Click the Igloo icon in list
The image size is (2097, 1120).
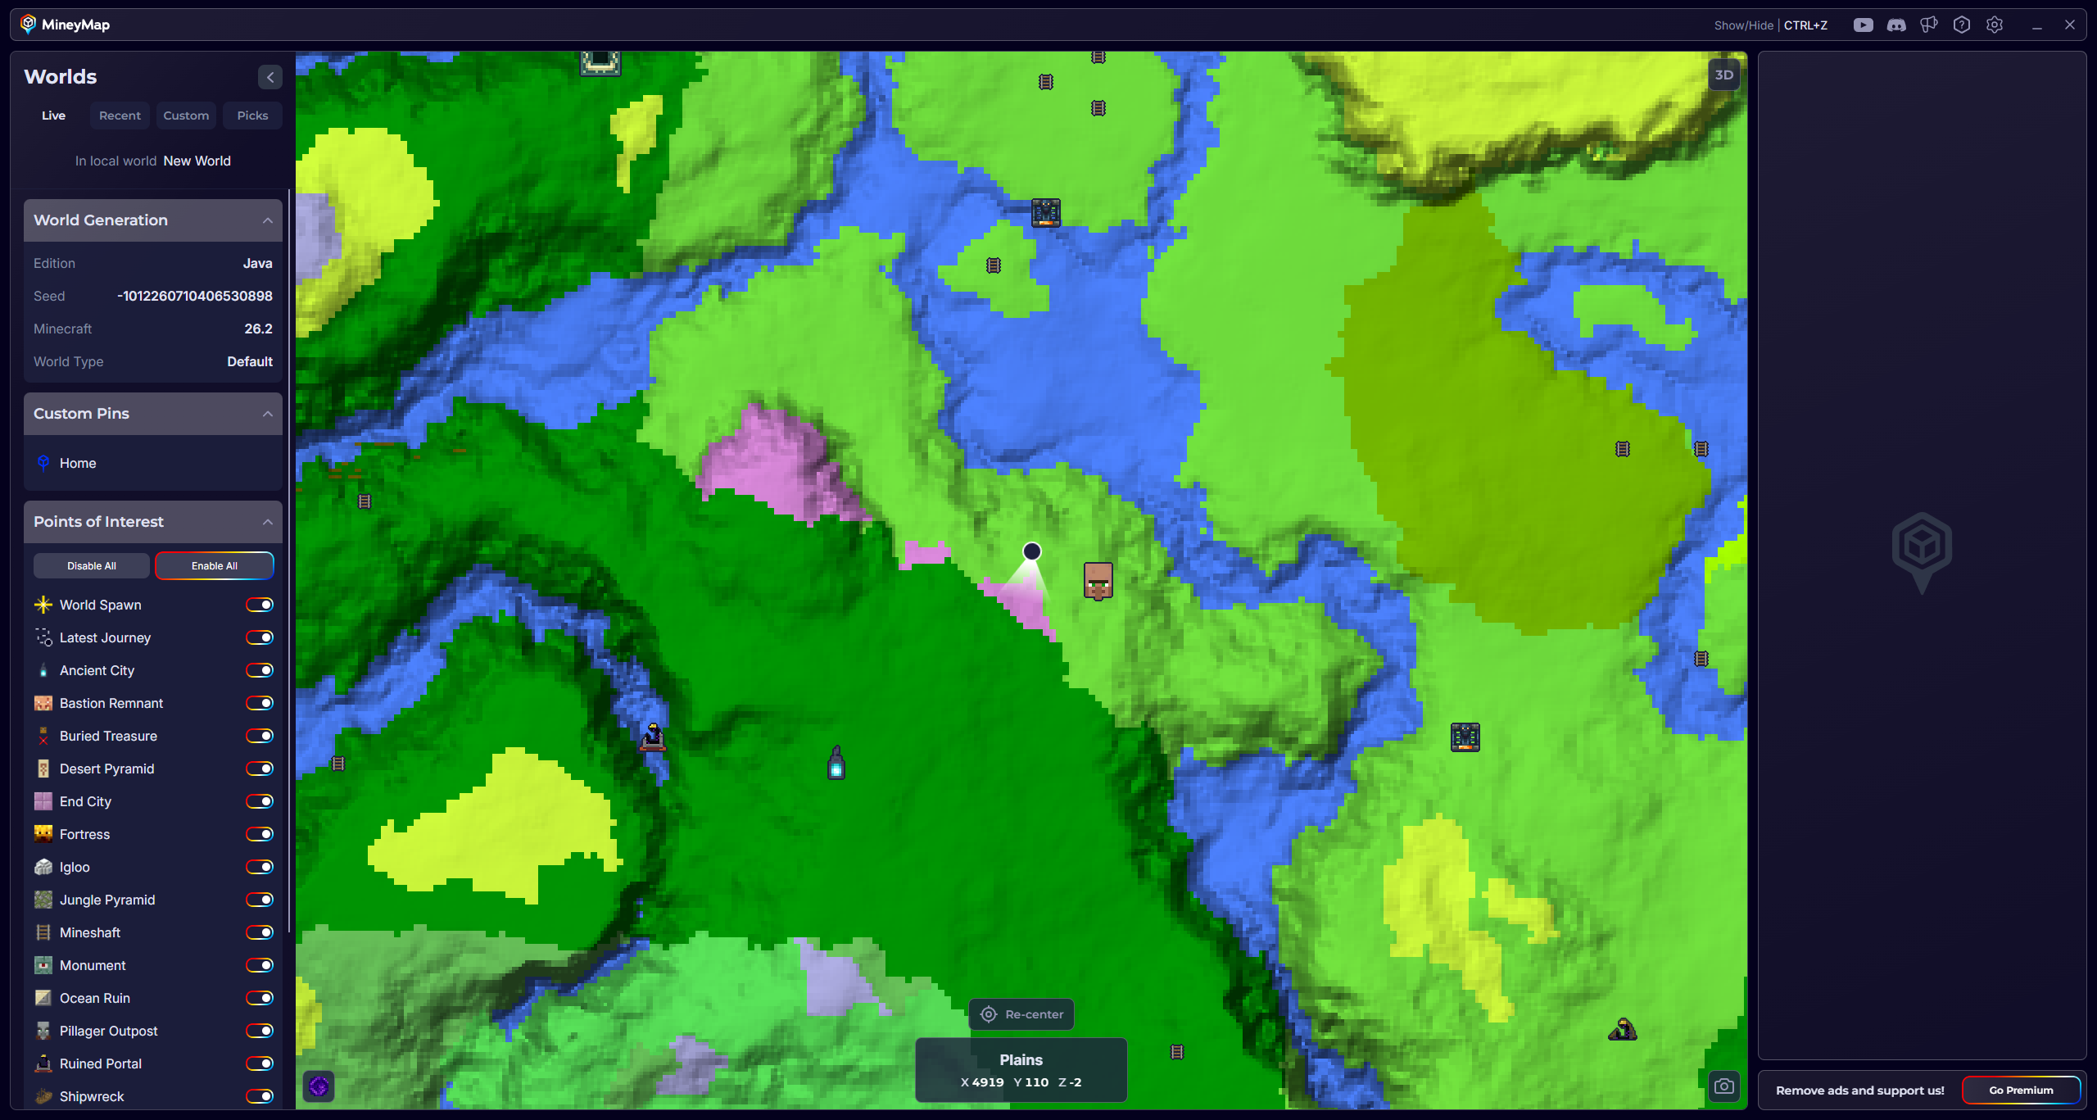(x=43, y=867)
